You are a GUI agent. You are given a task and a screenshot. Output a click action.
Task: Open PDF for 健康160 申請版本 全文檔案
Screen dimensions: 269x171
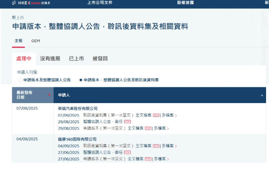[x=148, y=159]
